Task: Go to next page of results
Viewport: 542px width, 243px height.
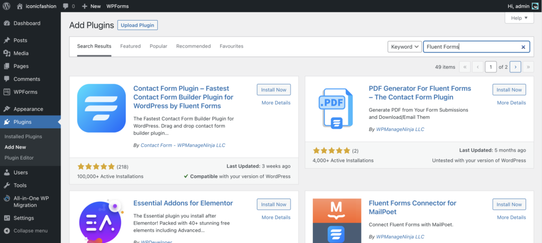Action: [x=515, y=67]
